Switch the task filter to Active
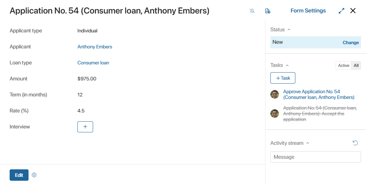This screenshot has width=366, height=185. pyautogui.click(x=344, y=65)
